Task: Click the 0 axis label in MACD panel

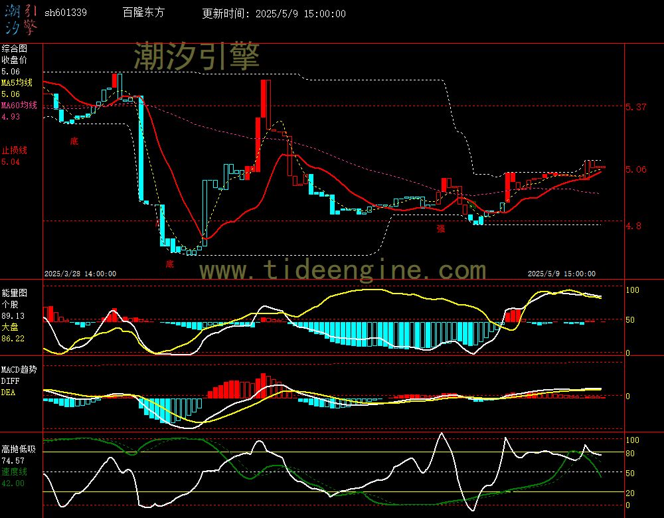Action: tap(627, 396)
